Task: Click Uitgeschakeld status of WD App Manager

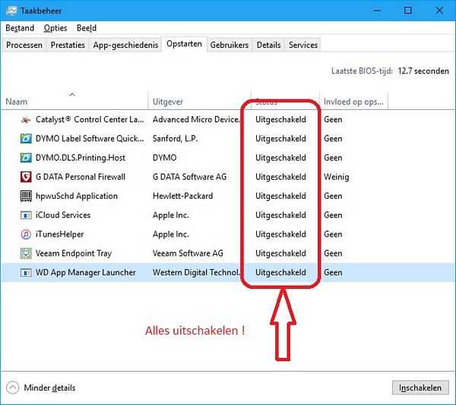Action: point(280,273)
